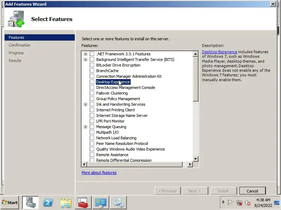Select the Results wizard step
The width and height of the screenshot is (281, 210).
click(15, 61)
